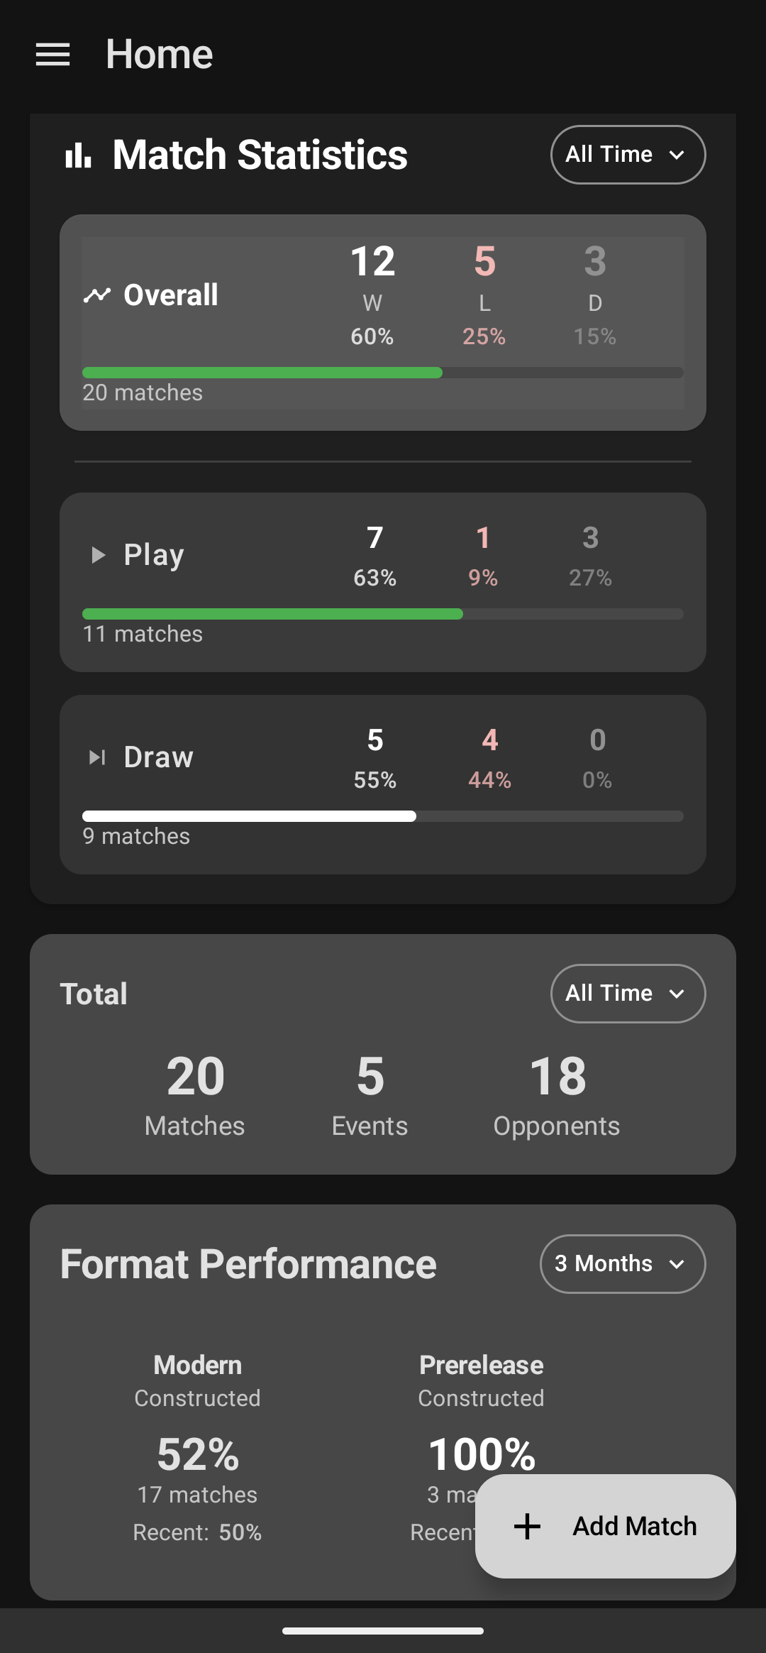Tap the 18 Opponents total
Viewport: 766px width, 1653px height.
click(557, 1097)
